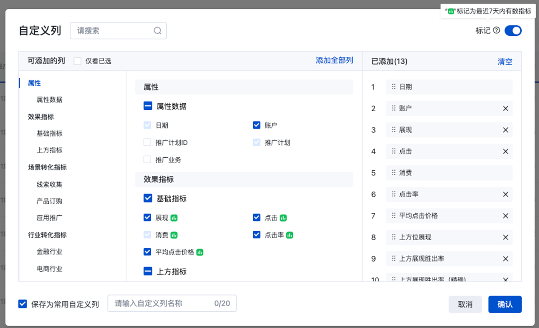Image resolution: width=539 pixels, height=328 pixels.
Task: Toggle the 上方指标 group checkbox
Action: click(148, 271)
